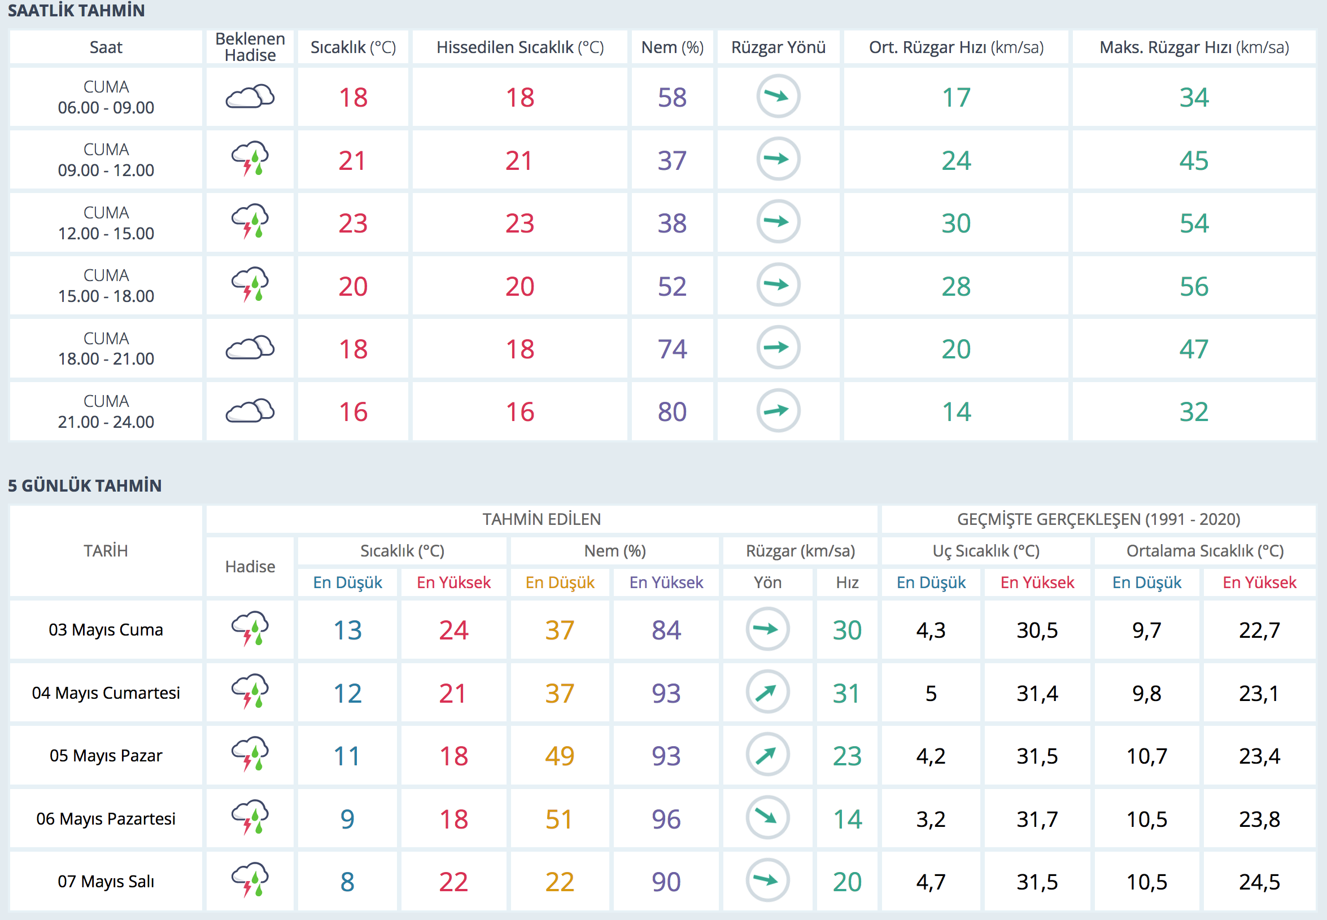The height and width of the screenshot is (920, 1327).
Task: Click the Beklenen Hadise column header
Action: 250,47
